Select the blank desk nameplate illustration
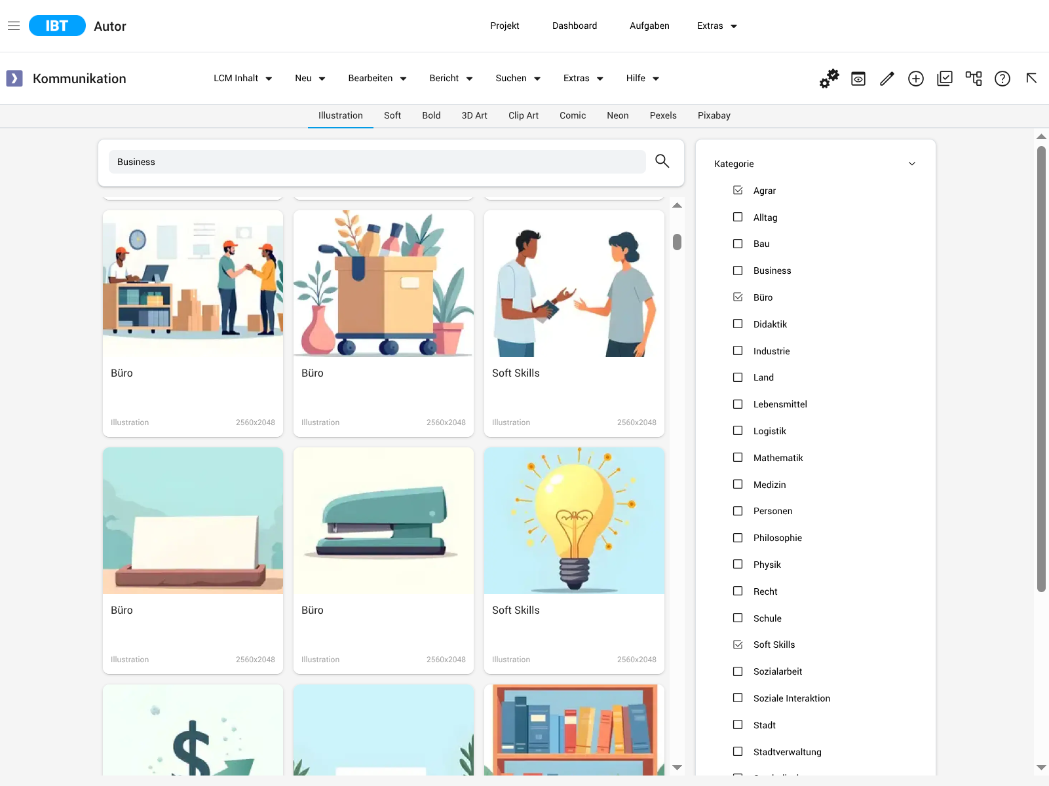Viewport: 1049px width, 786px height. tap(193, 521)
